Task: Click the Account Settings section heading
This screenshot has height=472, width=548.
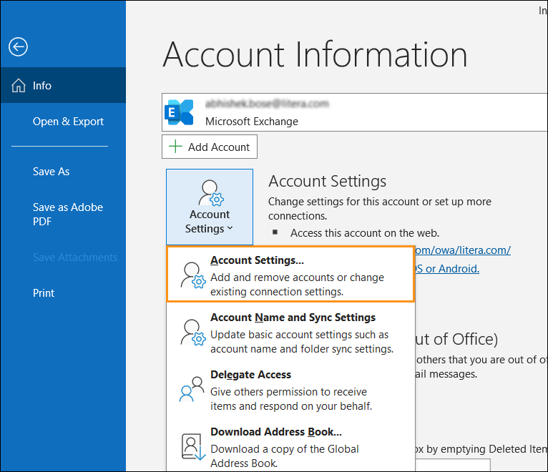Action: (x=327, y=181)
